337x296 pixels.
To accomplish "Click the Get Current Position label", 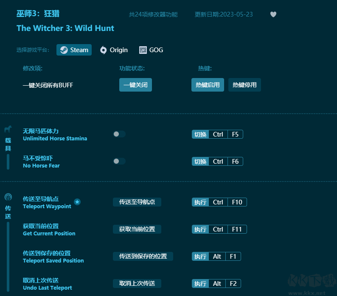I will (49, 234).
